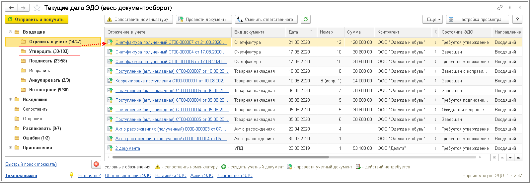Open the Диагностика ЭДО link
530x183 pixels.
[x=235, y=175]
